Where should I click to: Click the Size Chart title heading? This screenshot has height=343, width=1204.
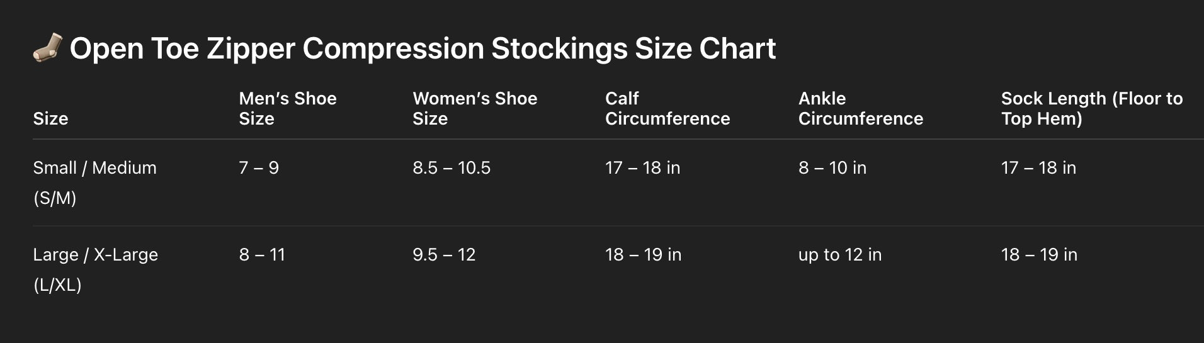tap(422, 48)
